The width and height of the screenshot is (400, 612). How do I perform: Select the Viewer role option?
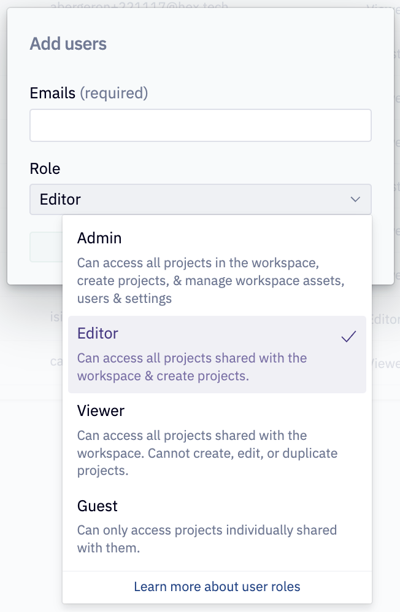coord(217,441)
